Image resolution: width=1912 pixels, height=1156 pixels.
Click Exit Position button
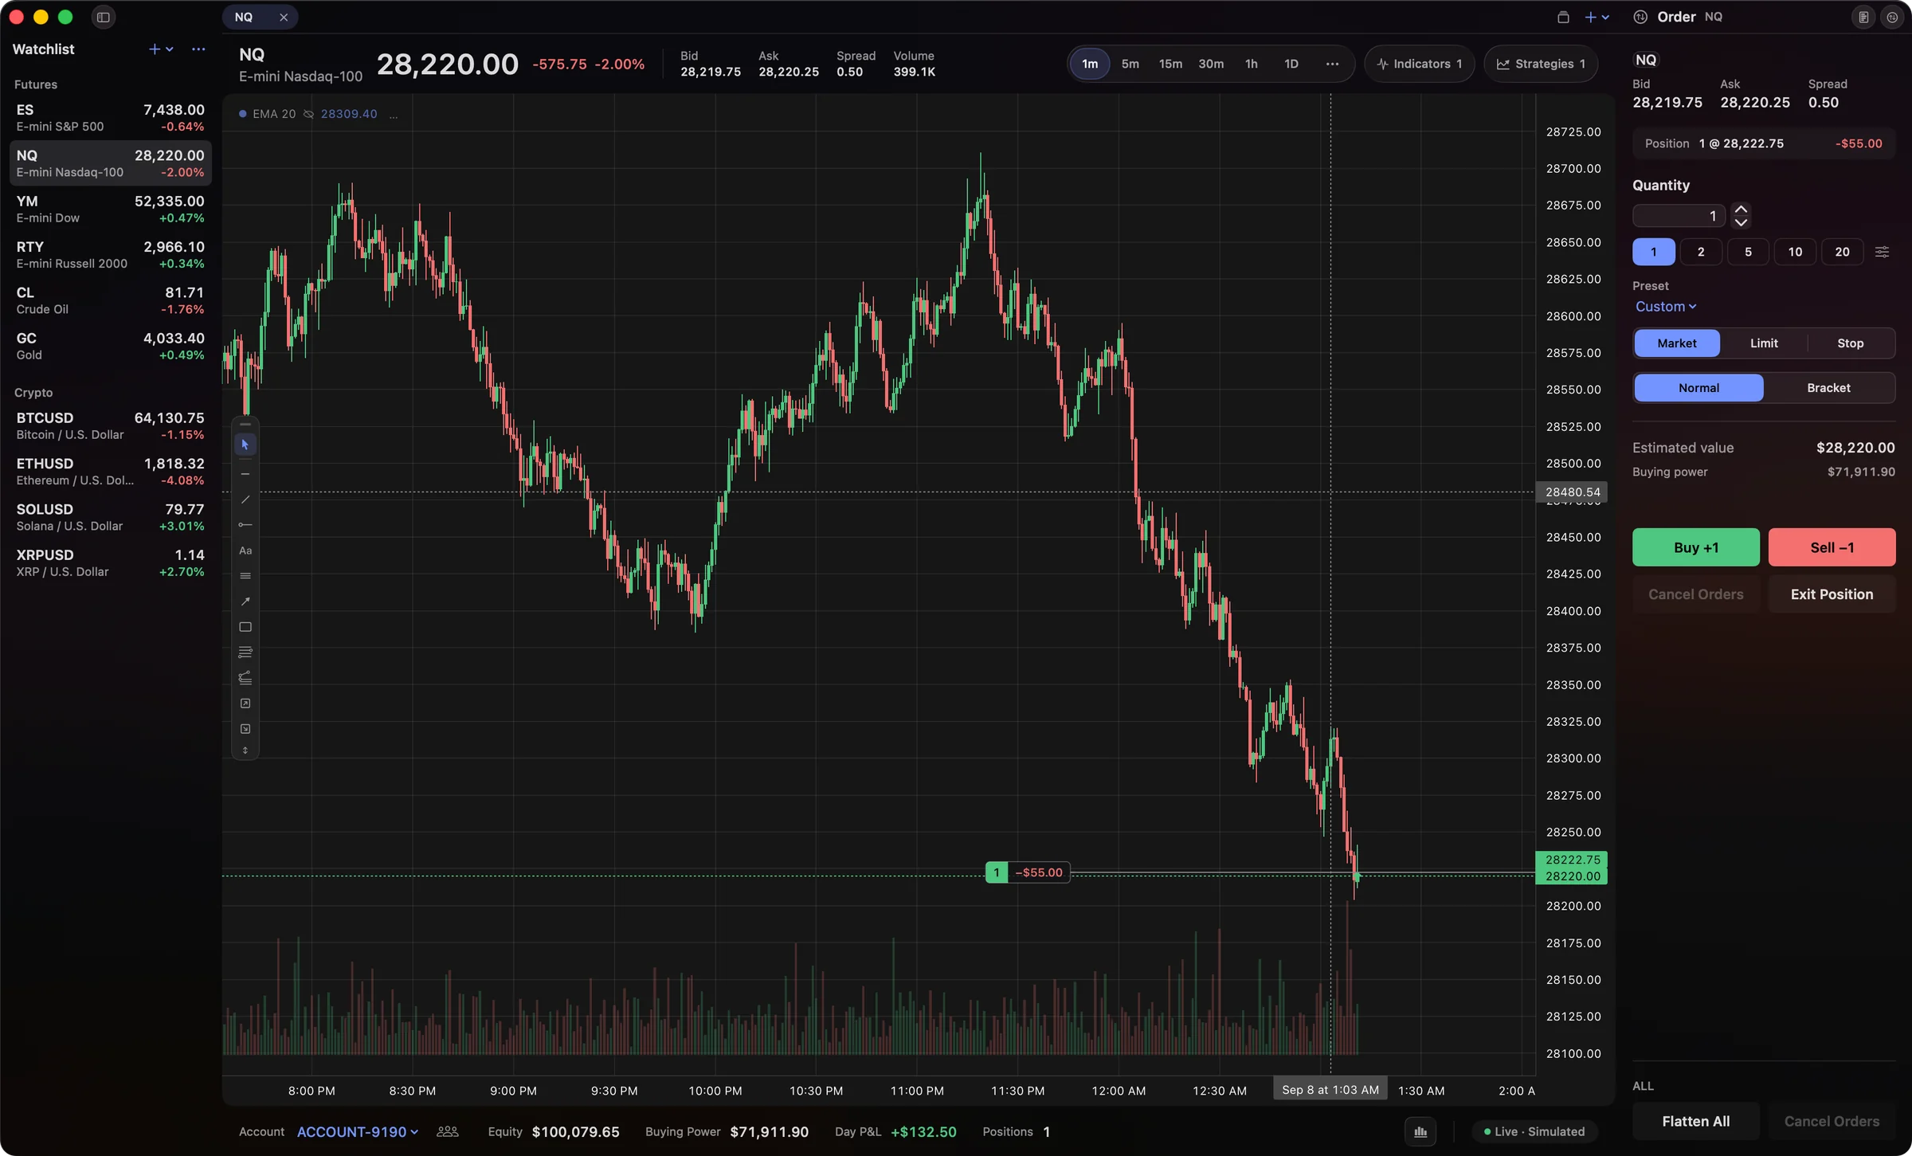click(1832, 594)
